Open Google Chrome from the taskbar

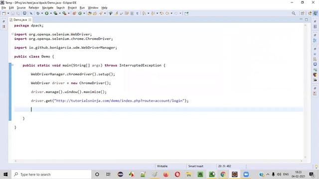pyautogui.click(x=223, y=175)
